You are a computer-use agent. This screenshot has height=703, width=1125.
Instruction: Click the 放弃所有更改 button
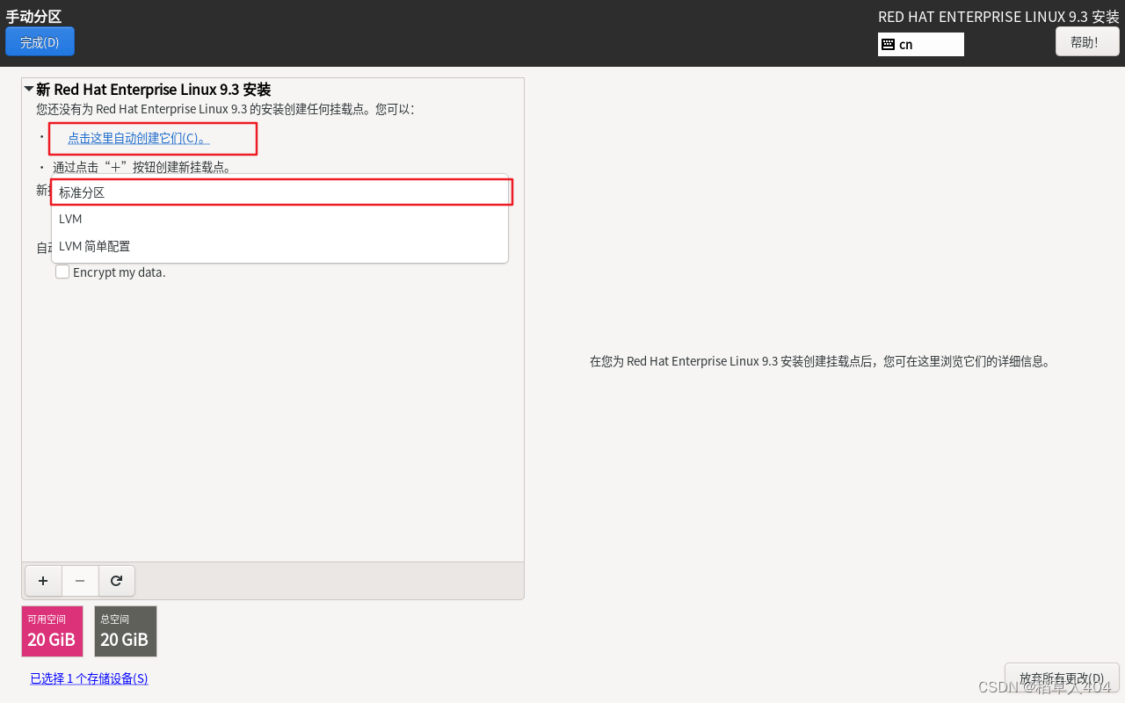point(1062,678)
